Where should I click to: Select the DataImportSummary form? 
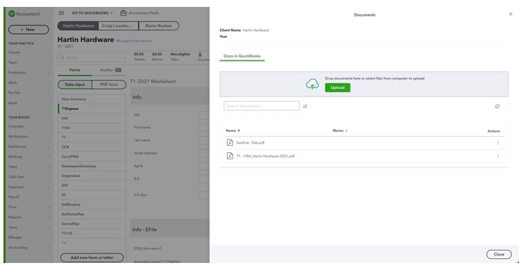coord(92,167)
